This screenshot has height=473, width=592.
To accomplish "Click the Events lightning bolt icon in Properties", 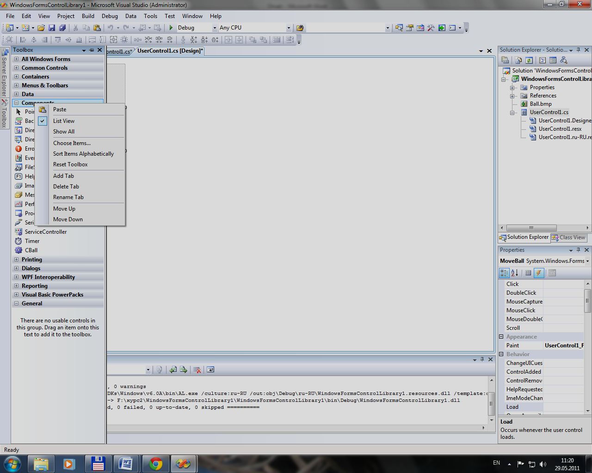I will click(x=538, y=273).
